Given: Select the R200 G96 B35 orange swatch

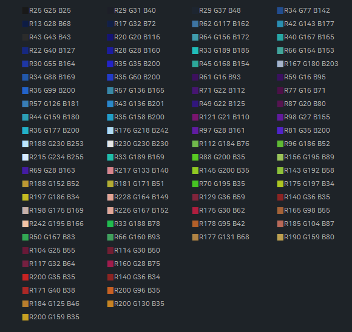Looking at the screenshot, I should click(x=110, y=291).
